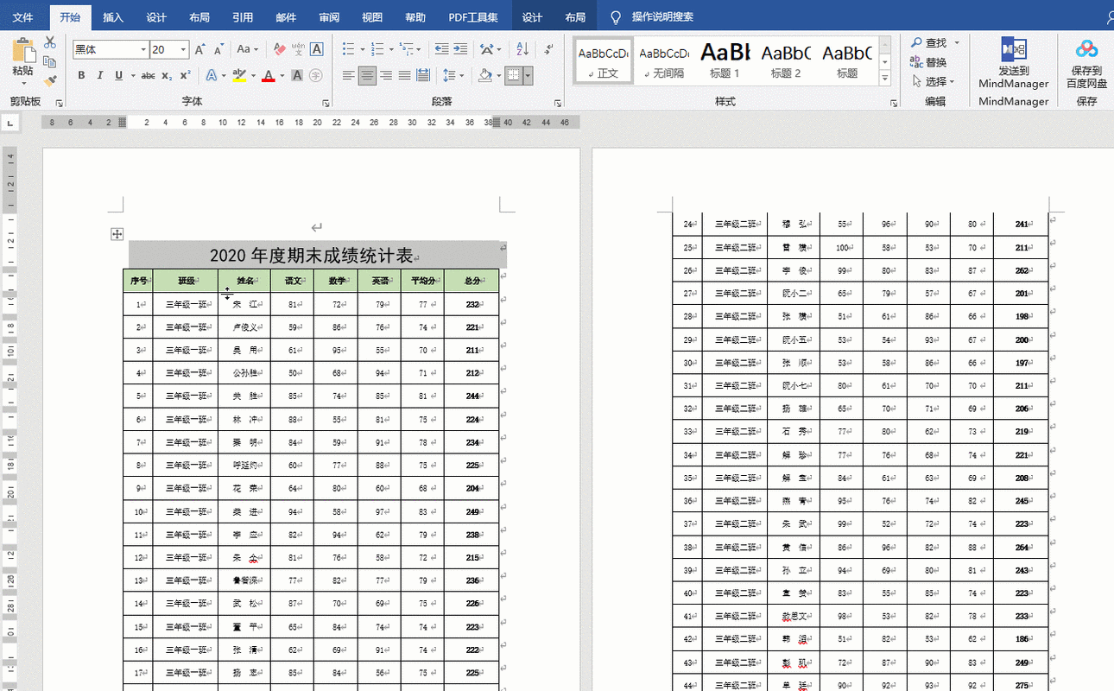Shrink font size with the smaller A icon
The height and width of the screenshot is (691, 1114).
coord(219,49)
